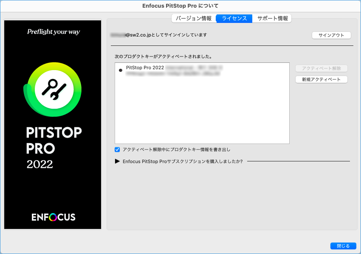Click the 新規アクティベート button
The width and height of the screenshot is (361, 254).
pos(321,79)
